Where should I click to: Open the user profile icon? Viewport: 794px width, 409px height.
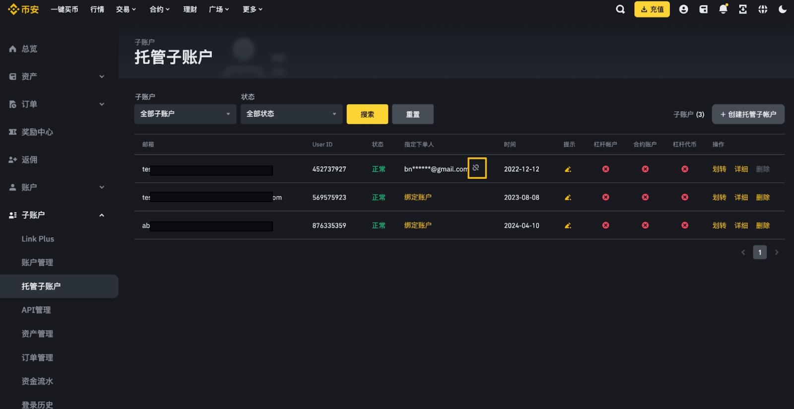[683, 9]
